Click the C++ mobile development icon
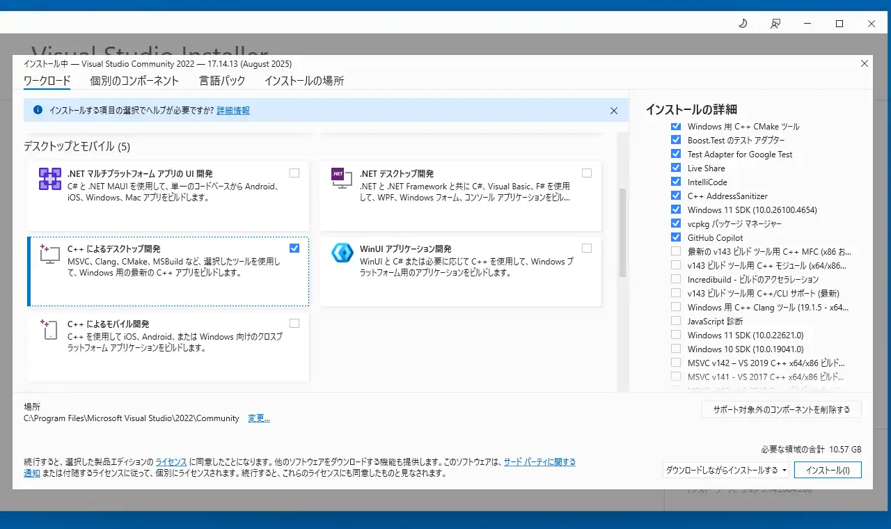Viewport: 891px width, 529px height. pyautogui.click(x=49, y=329)
